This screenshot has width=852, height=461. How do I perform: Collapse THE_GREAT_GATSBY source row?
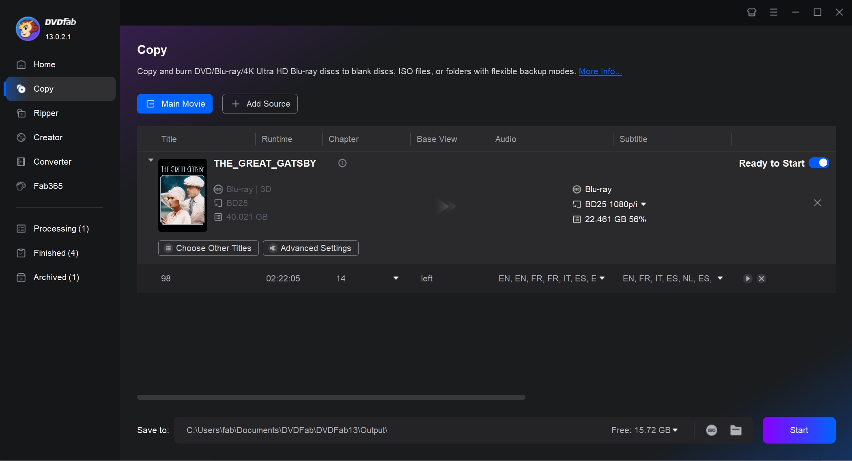coord(151,160)
